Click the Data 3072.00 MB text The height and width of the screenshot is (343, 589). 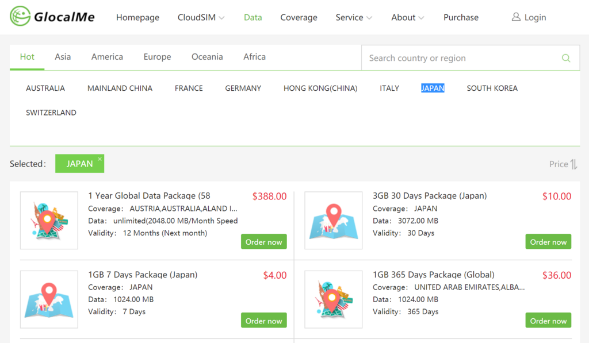pos(406,221)
